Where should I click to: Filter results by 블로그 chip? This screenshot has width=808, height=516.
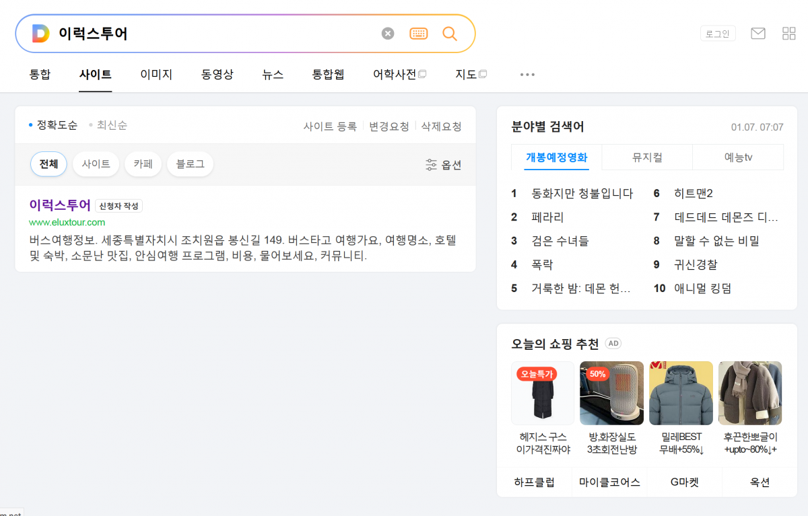tap(190, 164)
